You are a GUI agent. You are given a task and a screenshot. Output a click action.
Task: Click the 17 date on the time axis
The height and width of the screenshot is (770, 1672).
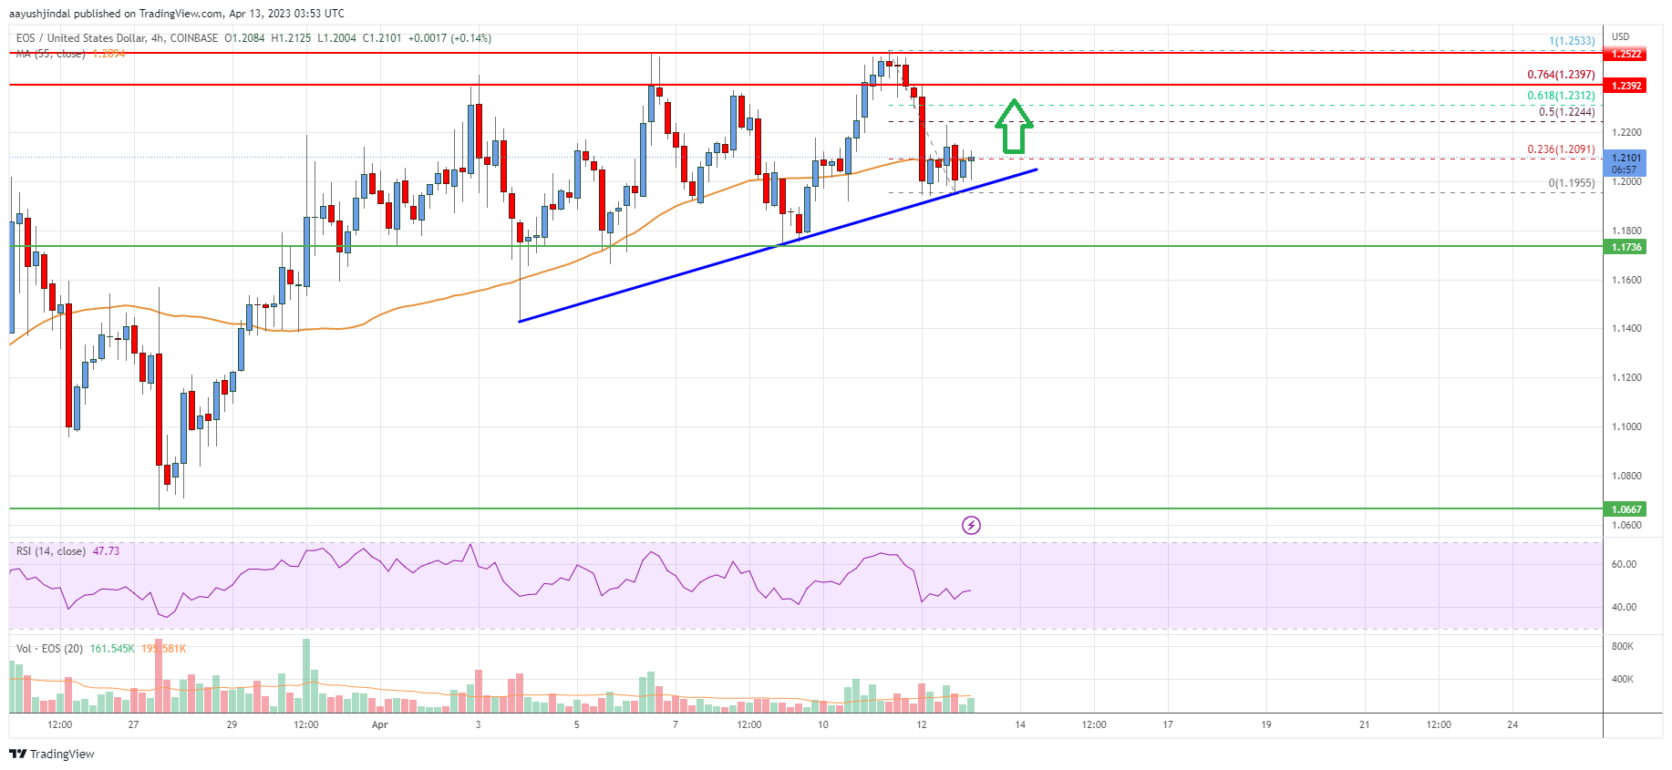[1168, 725]
